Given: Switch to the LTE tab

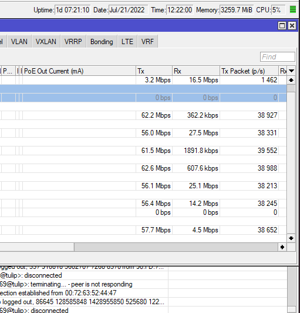Looking at the screenshot, I should pos(127,42).
